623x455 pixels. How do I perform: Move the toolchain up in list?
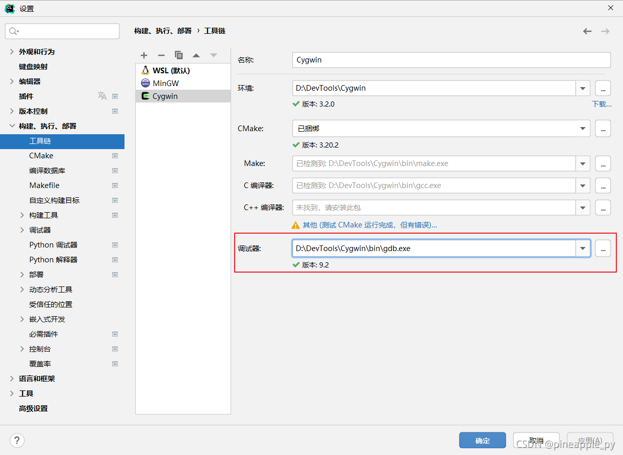[196, 55]
